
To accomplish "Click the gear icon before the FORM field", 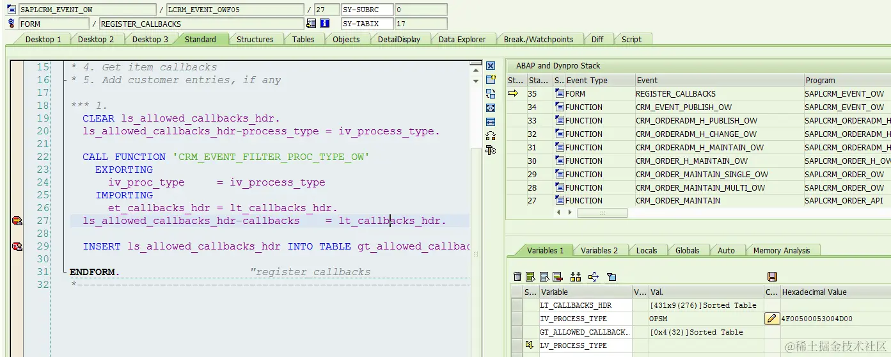I will (12, 24).
